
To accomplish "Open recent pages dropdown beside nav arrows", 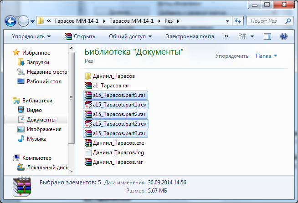I will coord(32,21).
